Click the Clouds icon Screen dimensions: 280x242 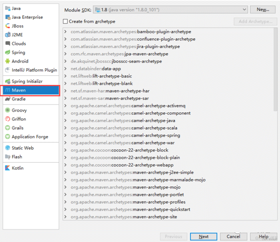(8, 43)
